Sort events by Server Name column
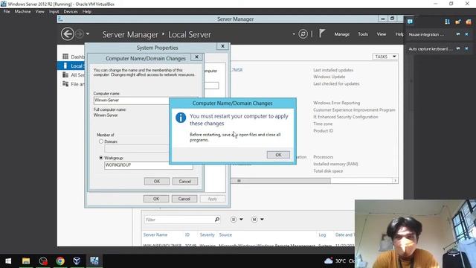This screenshot has width=476, height=268. point(155,235)
